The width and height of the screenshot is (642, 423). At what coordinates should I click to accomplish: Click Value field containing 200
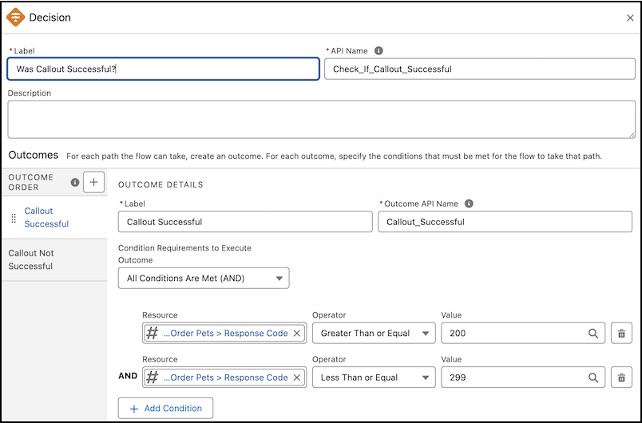click(x=523, y=333)
